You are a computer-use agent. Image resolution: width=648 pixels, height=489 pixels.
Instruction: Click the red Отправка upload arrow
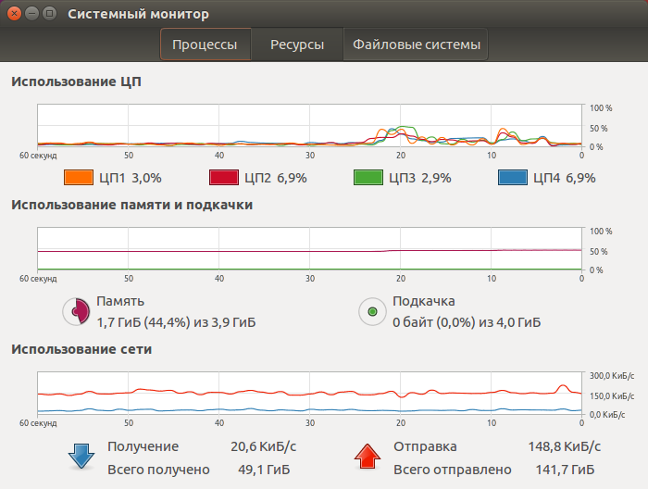368,456
